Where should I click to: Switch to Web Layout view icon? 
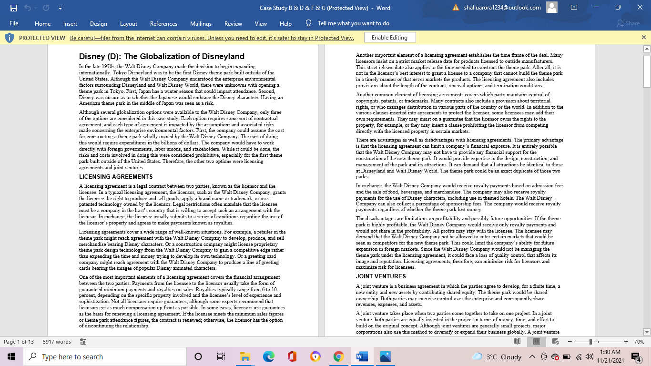pos(555,342)
